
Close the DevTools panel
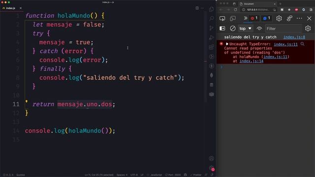tap(309, 19)
